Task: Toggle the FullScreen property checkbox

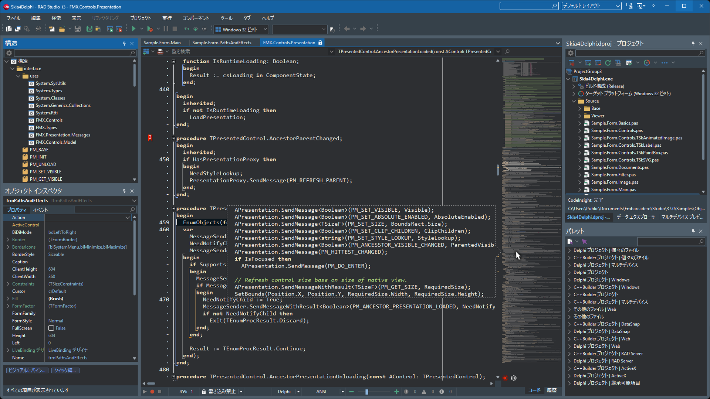Action: coord(51,328)
